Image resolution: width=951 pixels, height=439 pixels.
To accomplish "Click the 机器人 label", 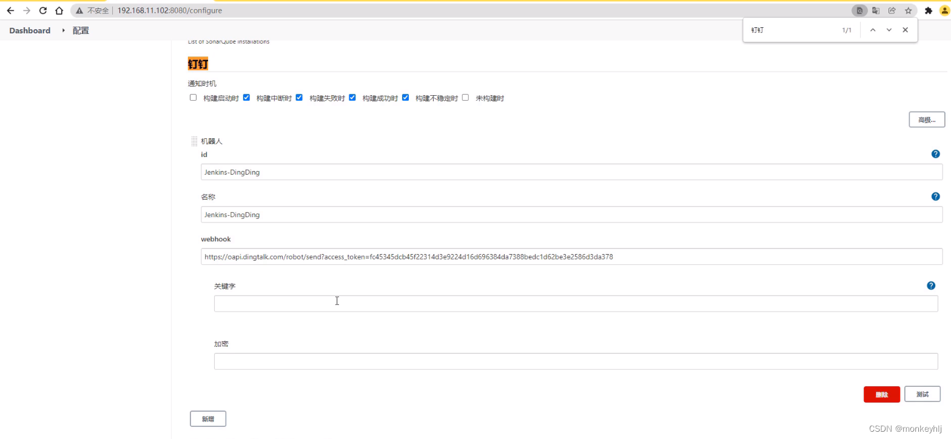I will point(212,141).
